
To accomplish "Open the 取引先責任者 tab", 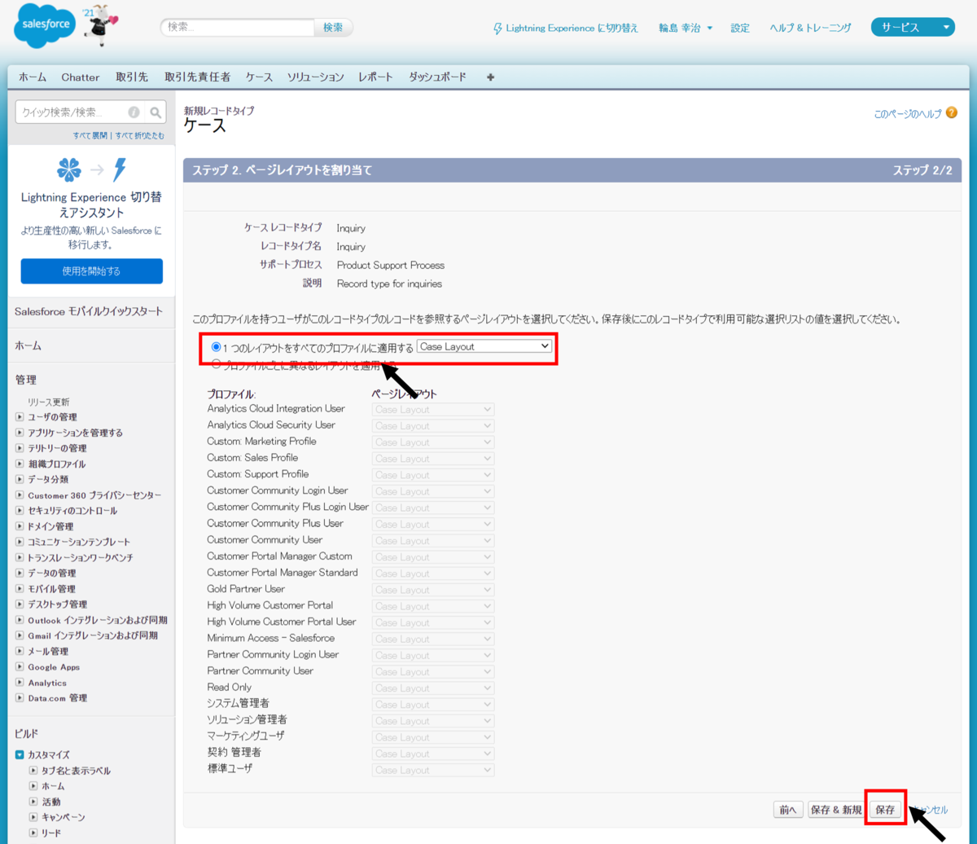I will coord(197,77).
